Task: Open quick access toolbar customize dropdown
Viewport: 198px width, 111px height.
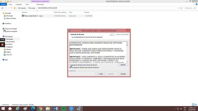Action: pyautogui.click(x=10, y=1)
